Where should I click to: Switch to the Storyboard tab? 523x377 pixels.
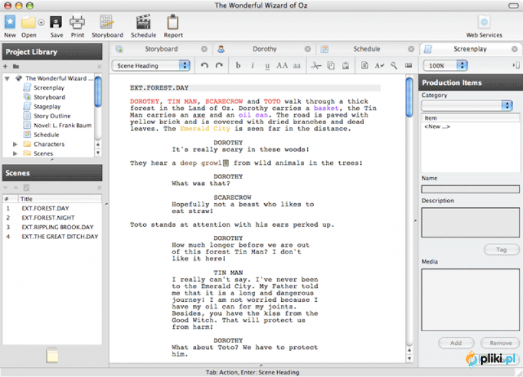pos(161,49)
